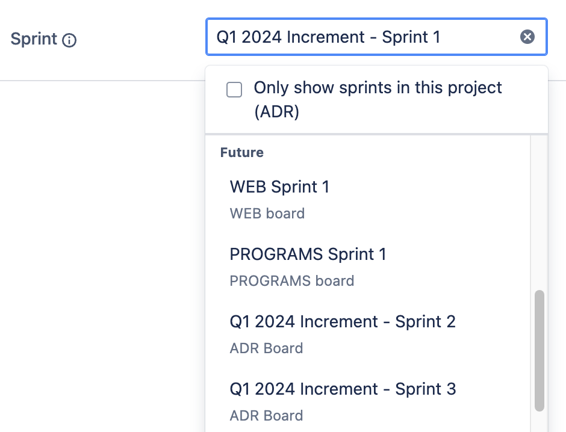The image size is (566, 432).
Task: Place cursor in the 'Q1 2024 Increment - Sprint 1' text box
Action: pos(361,37)
